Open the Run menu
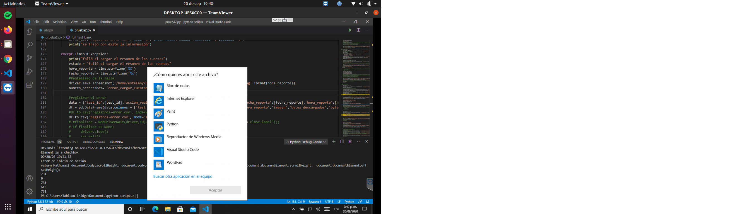The image size is (738, 214). pos(93,22)
